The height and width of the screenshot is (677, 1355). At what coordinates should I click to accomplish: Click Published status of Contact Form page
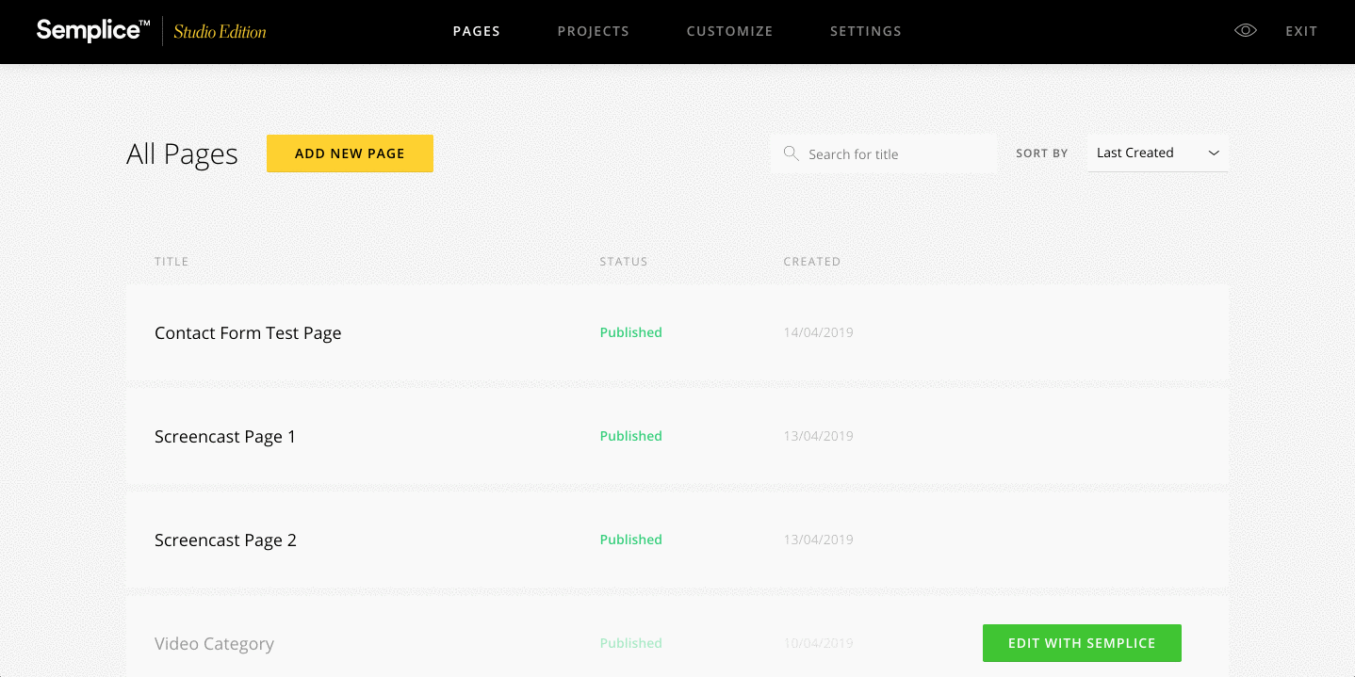[x=630, y=332]
